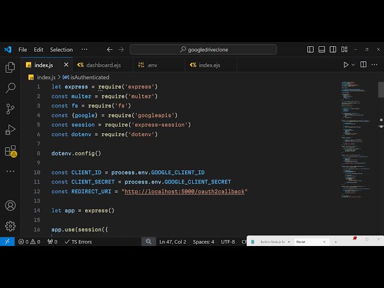The height and width of the screenshot is (288, 384).
Task: Expand hidden menu bar items ellipsis
Action: coord(85,50)
